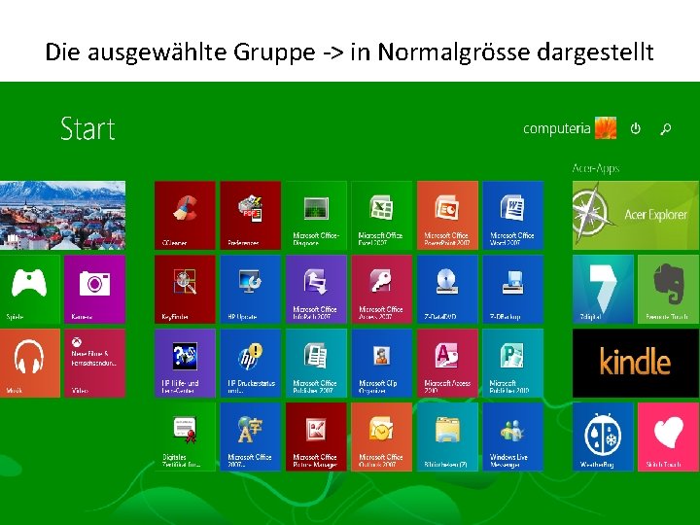The width and height of the screenshot is (700, 525).
Task: Launch the 7digital music tile
Action: point(603,290)
